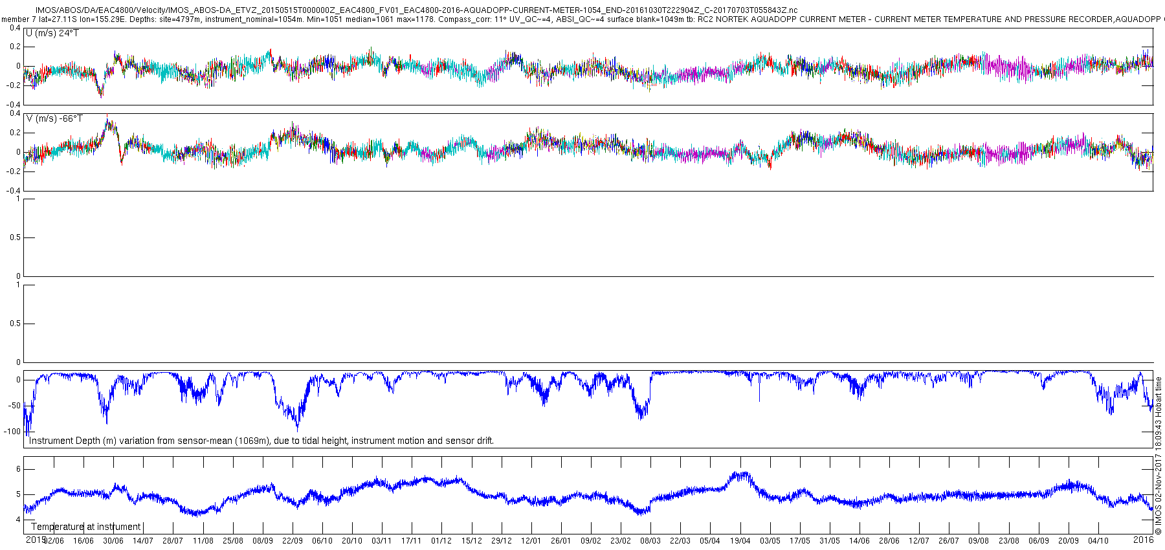Click the '-50' depth axis value

pyautogui.click(x=14, y=406)
